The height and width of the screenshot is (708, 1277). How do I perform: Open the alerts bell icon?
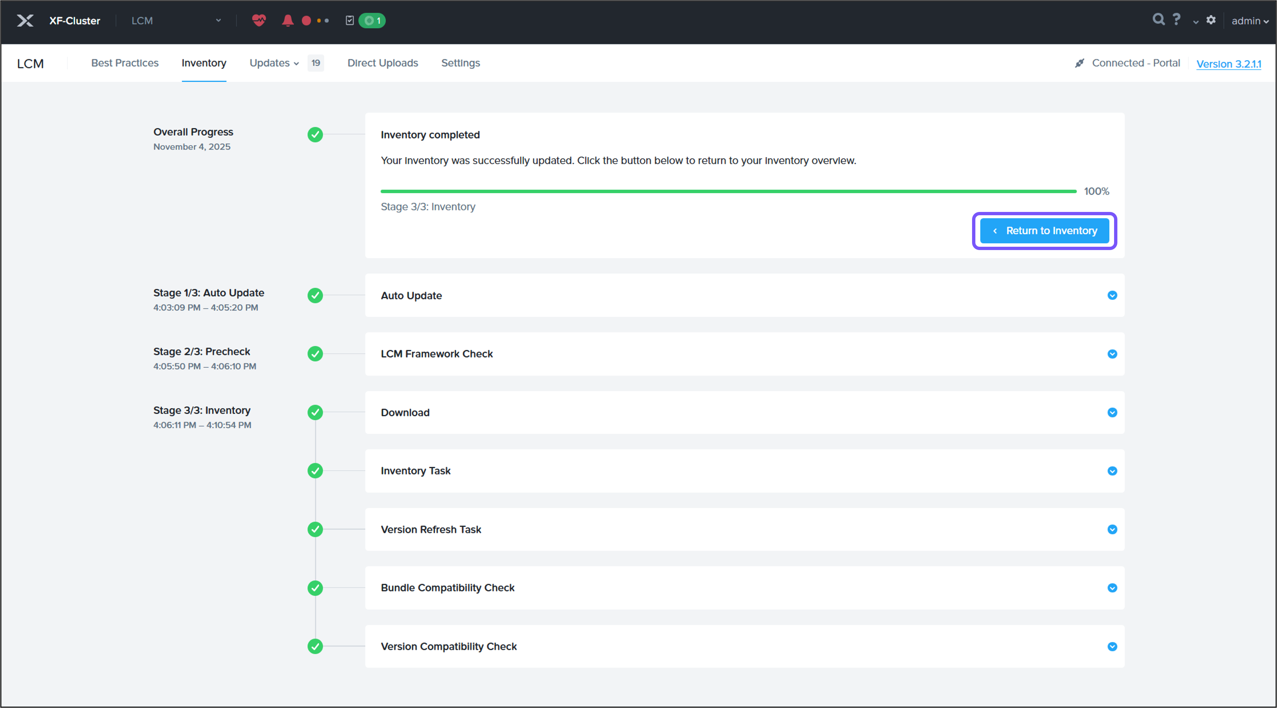[x=288, y=20]
